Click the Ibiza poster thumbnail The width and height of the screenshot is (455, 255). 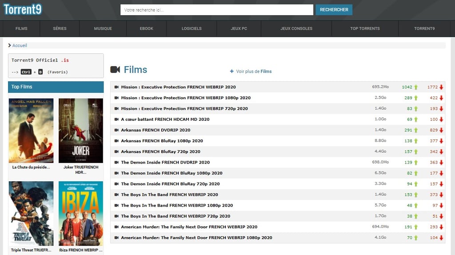(81, 214)
